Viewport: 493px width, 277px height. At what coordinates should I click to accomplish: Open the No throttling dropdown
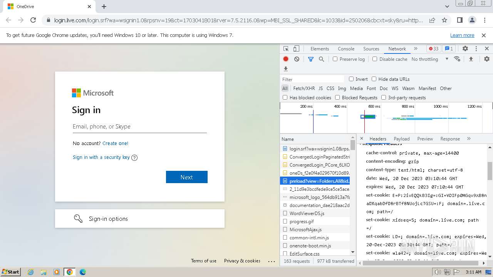pos(430,59)
